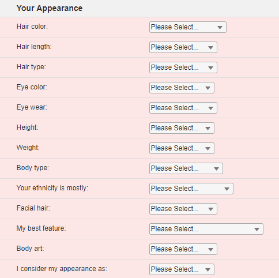Open the ethnicity dropdown
The width and height of the screenshot is (279, 278).
[191, 189]
